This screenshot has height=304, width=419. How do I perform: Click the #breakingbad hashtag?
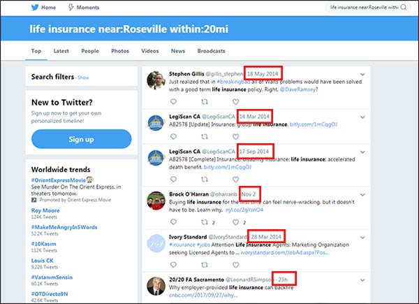pos(233,82)
